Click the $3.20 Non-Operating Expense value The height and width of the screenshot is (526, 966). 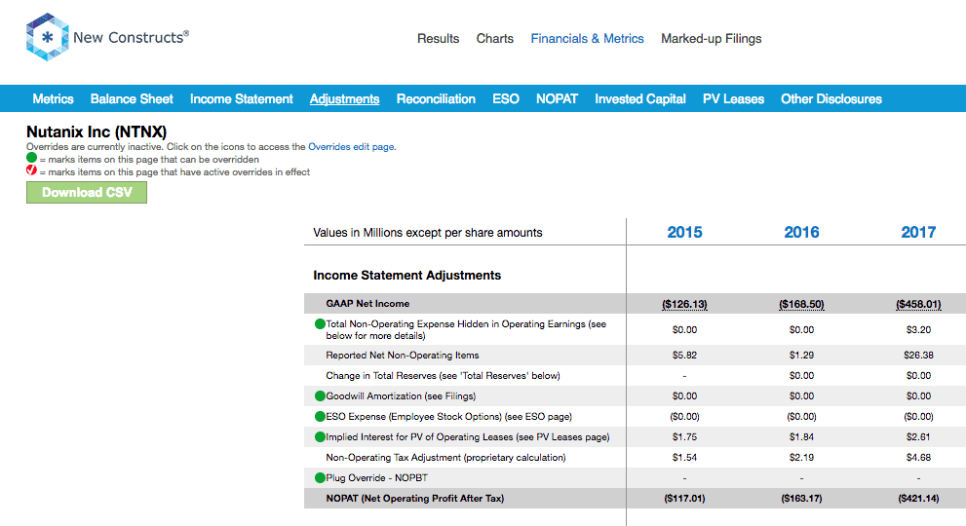pyautogui.click(x=918, y=330)
